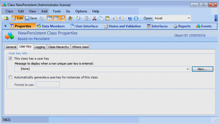219x124 pixels.
Task: Open help with the question mark icon
Action: 129,18
